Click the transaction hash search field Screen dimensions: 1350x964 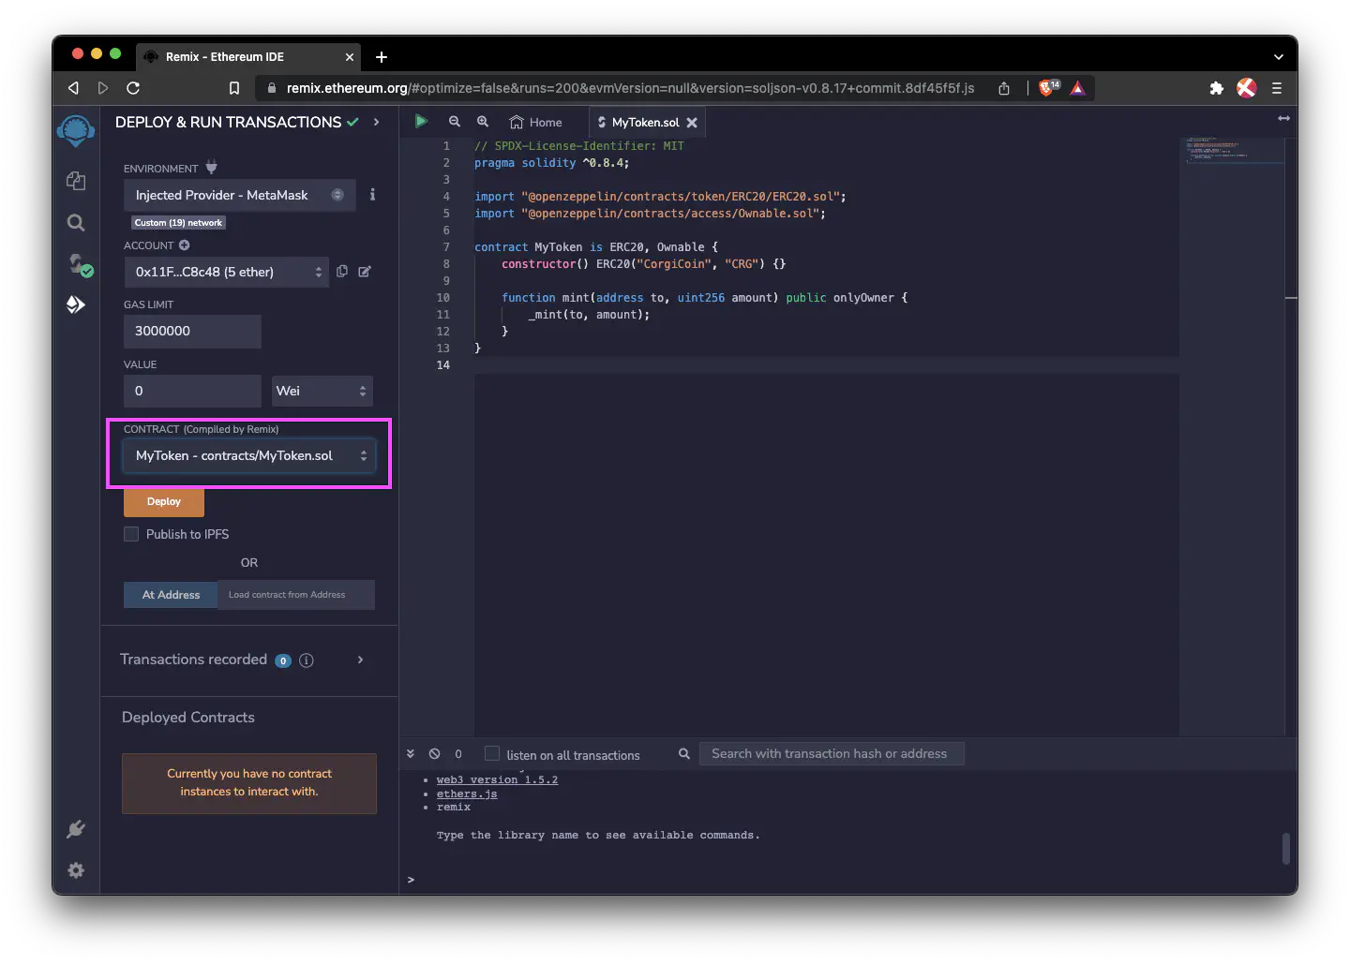[832, 754]
